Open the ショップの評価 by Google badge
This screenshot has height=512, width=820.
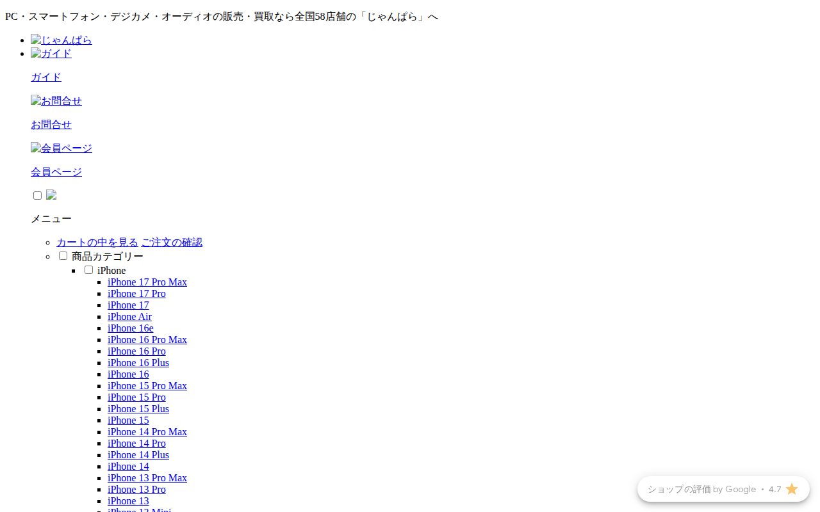coord(723,489)
